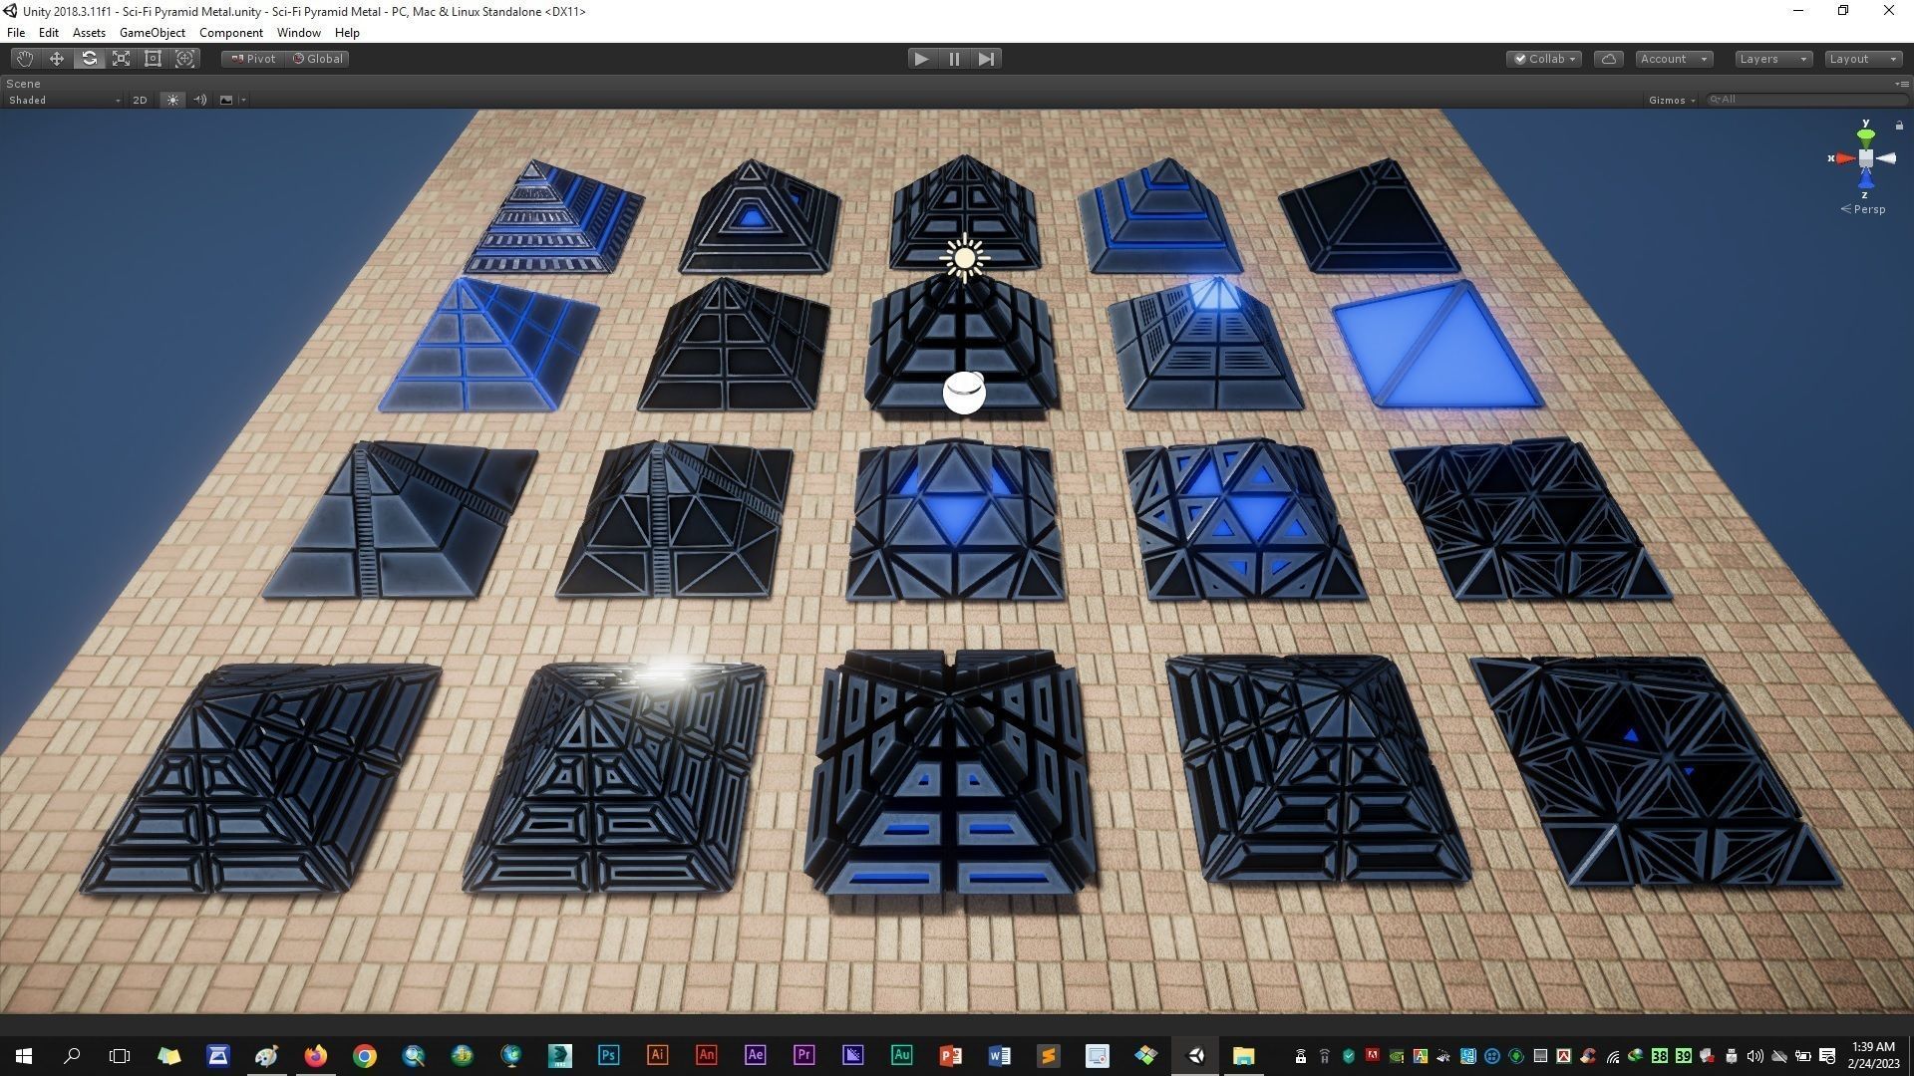Select the Hand tool
1914x1076 pixels.
click(x=24, y=59)
